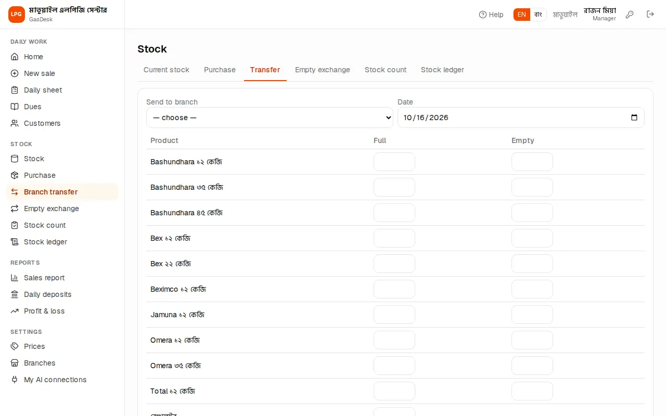
Task: Open Empty exchange in sidebar
Action: pyautogui.click(x=62, y=209)
